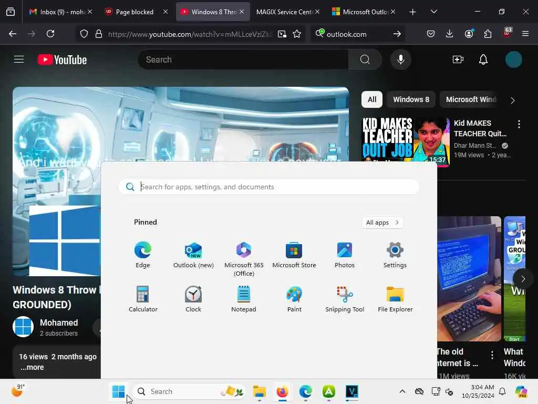Select the Windows 8 filter chip
538x404 pixels.
click(x=411, y=99)
